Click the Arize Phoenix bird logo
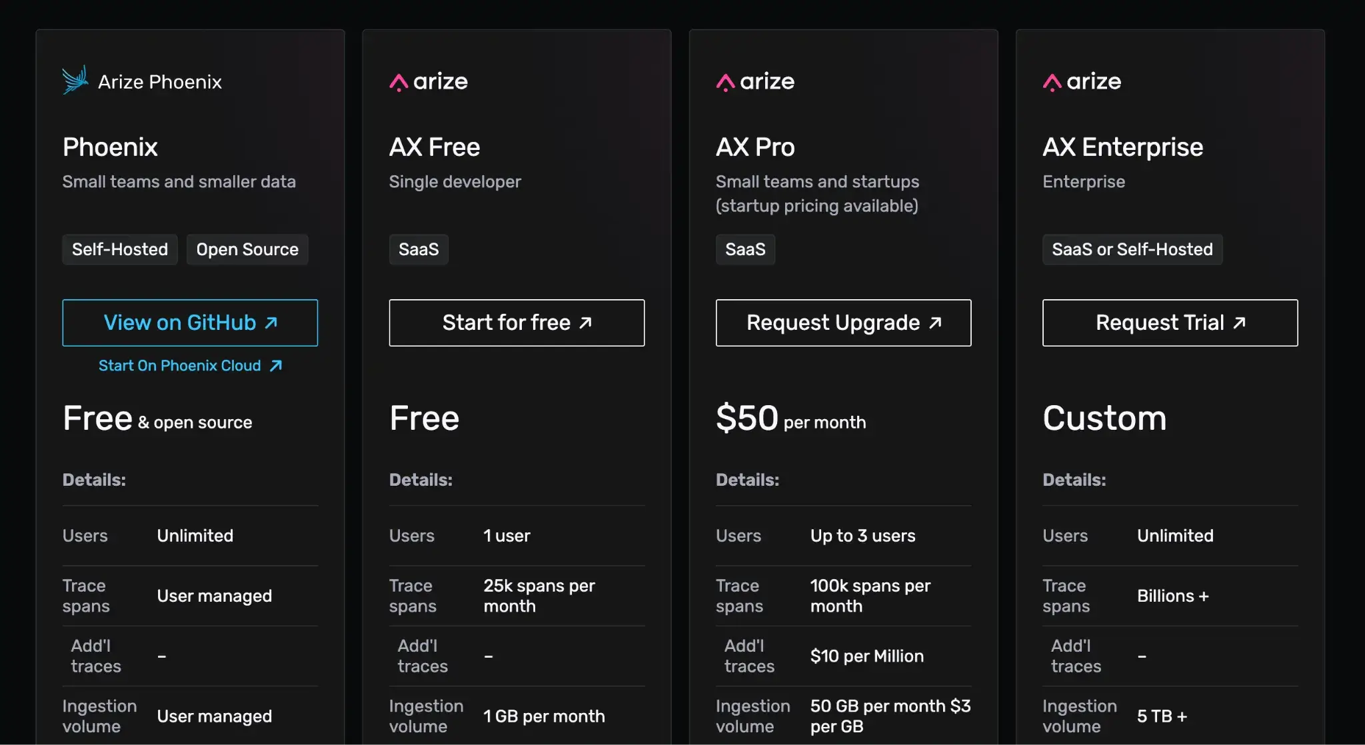 [75, 80]
